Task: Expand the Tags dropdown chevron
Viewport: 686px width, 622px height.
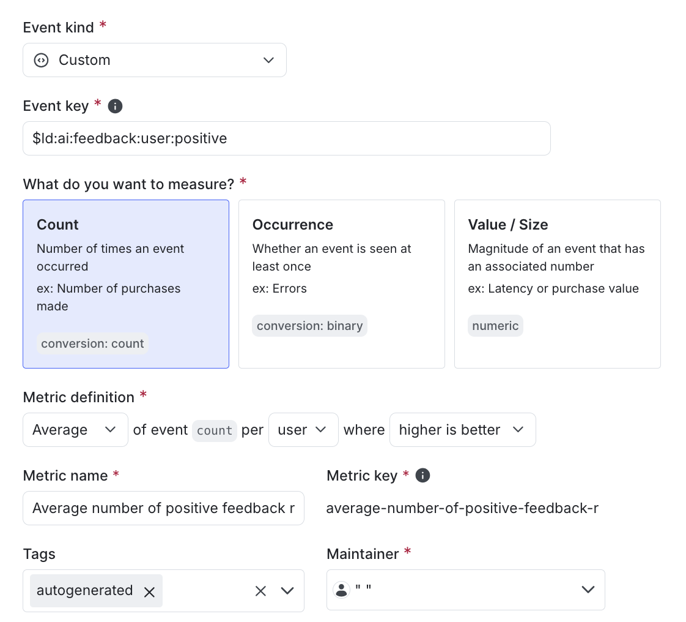Action: click(287, 591)
